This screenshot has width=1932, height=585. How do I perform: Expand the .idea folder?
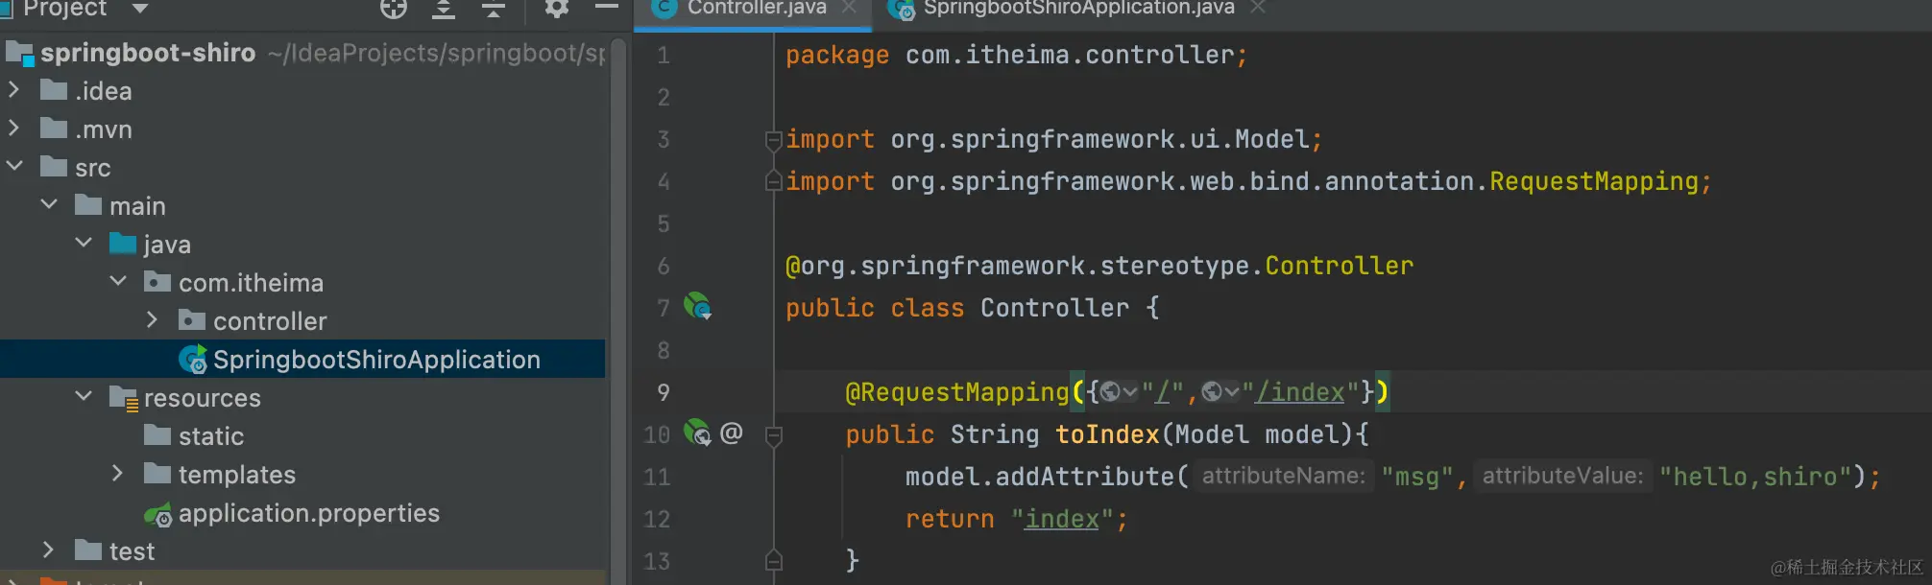(x=14, y=90)
